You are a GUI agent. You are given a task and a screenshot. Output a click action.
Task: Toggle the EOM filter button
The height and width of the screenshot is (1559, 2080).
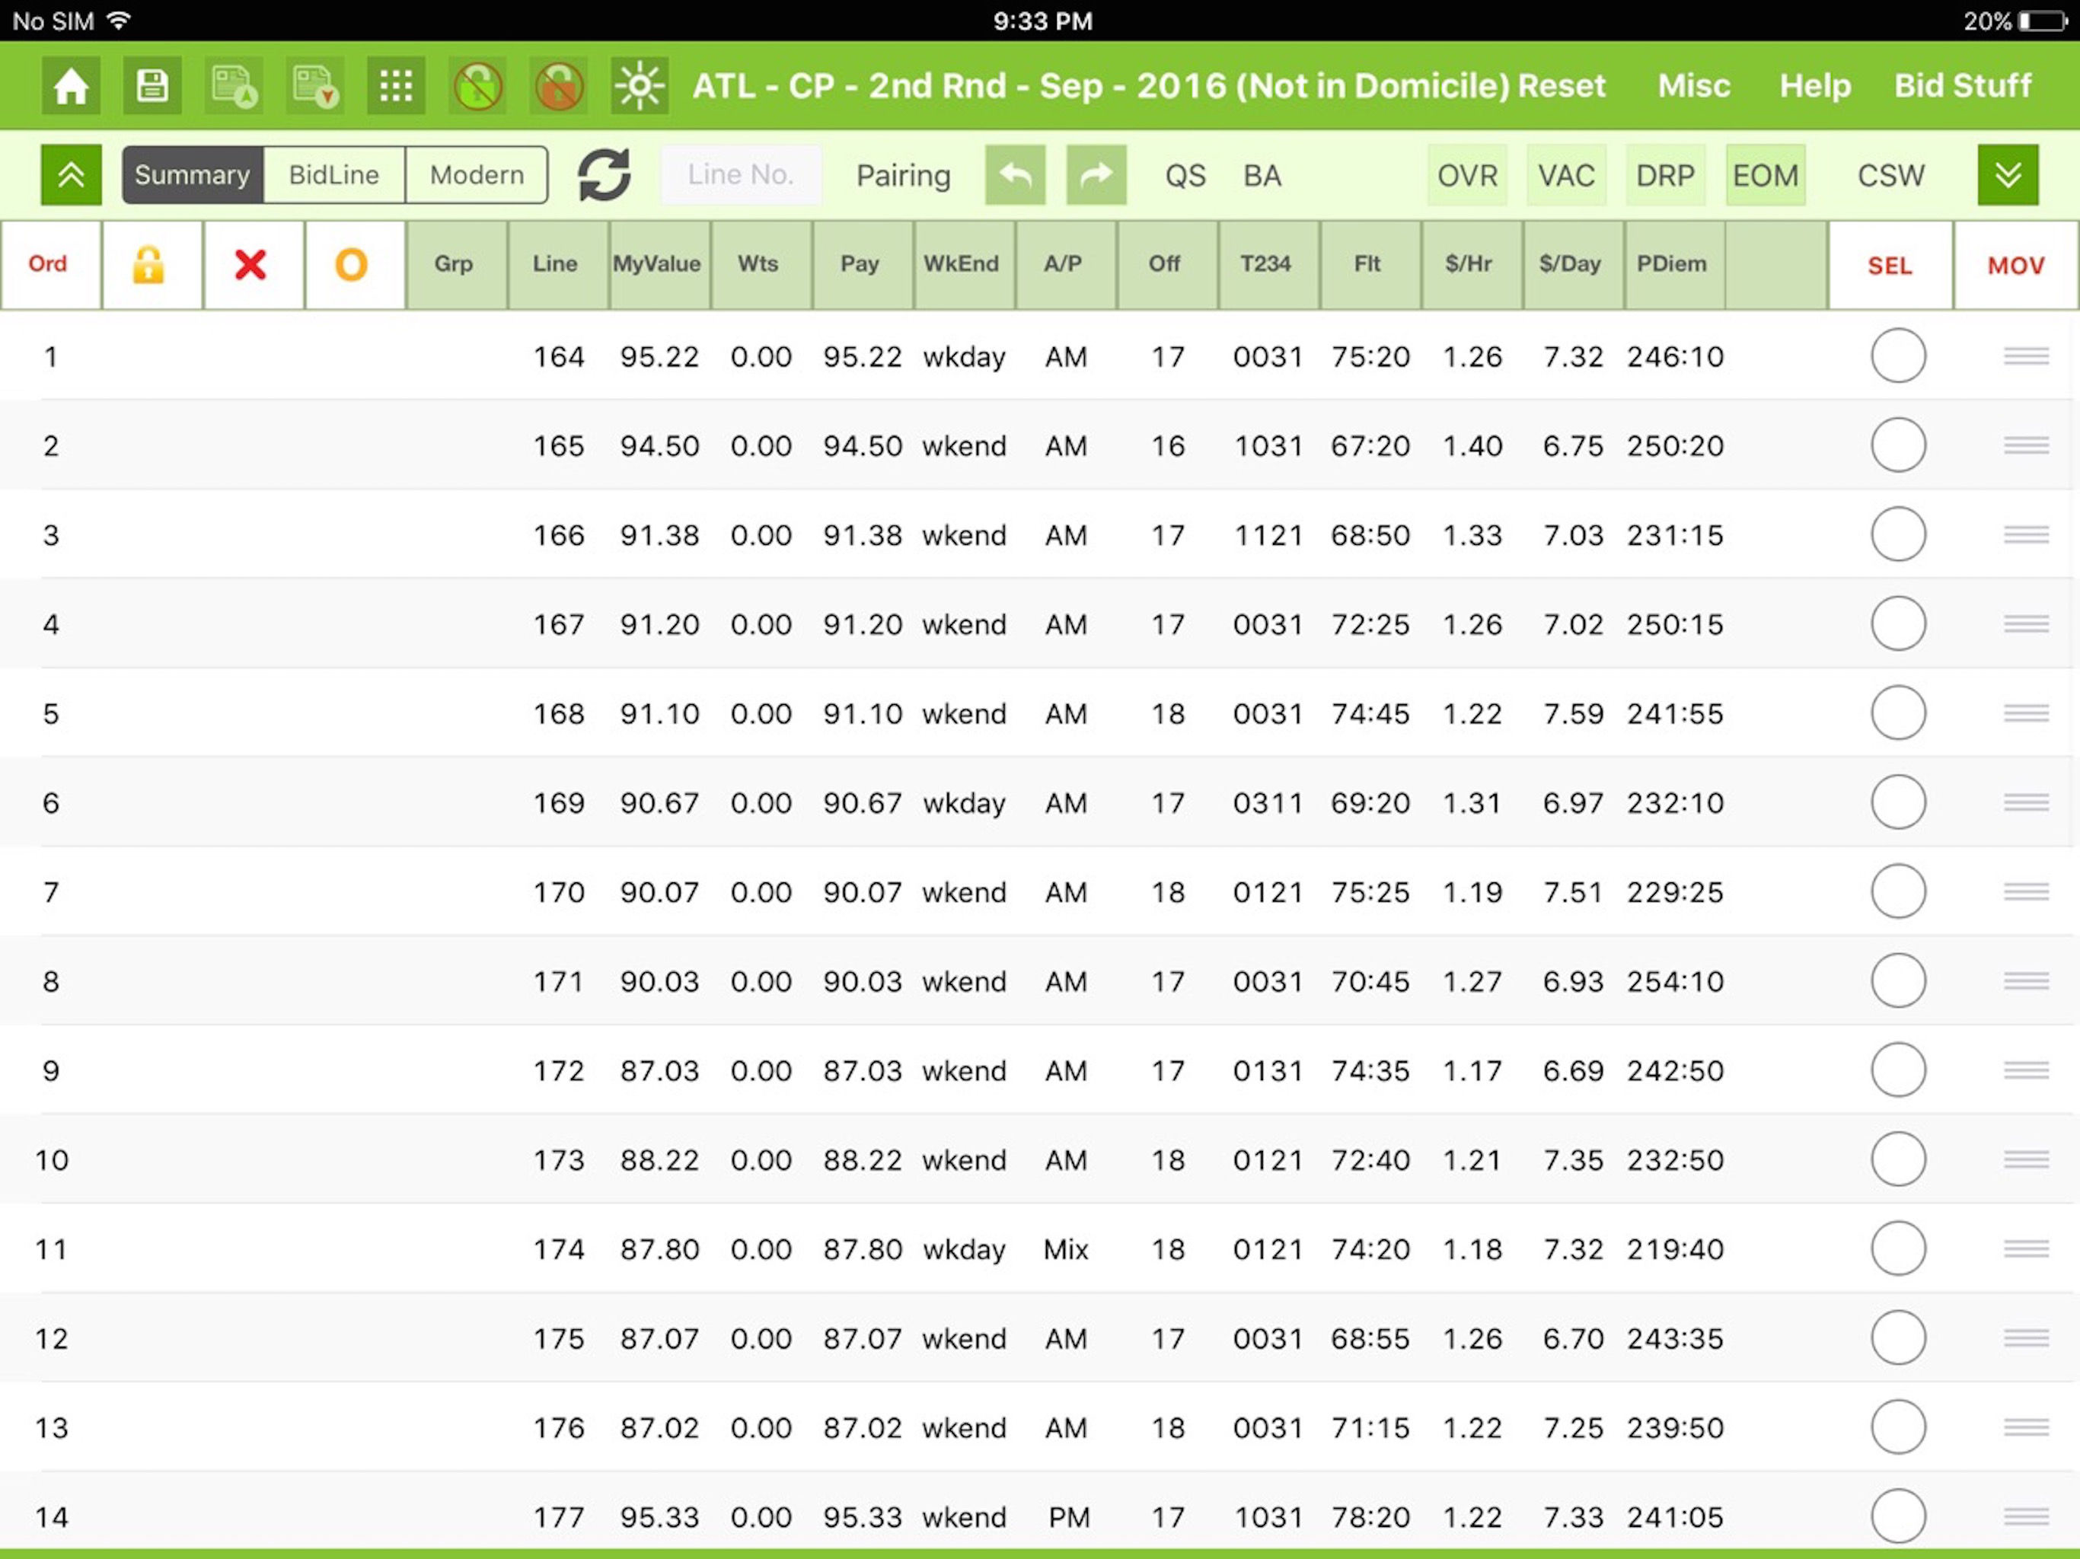tap(1765, 175)
